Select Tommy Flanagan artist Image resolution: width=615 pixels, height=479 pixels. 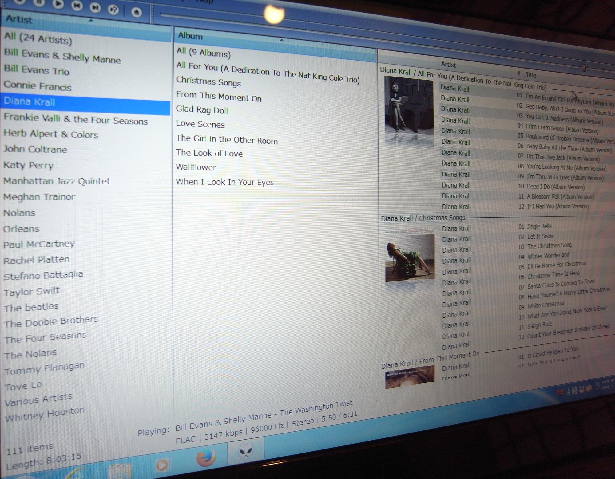point(44,368)
